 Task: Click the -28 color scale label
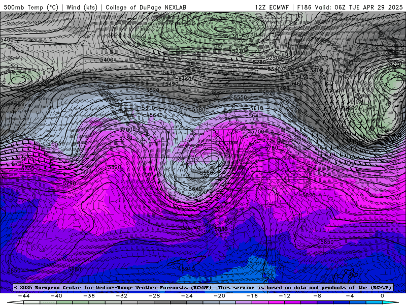click(x=154, y=296)
